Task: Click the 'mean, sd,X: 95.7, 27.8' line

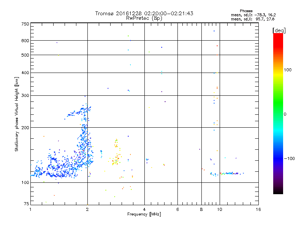Action: tap(253, 19)
